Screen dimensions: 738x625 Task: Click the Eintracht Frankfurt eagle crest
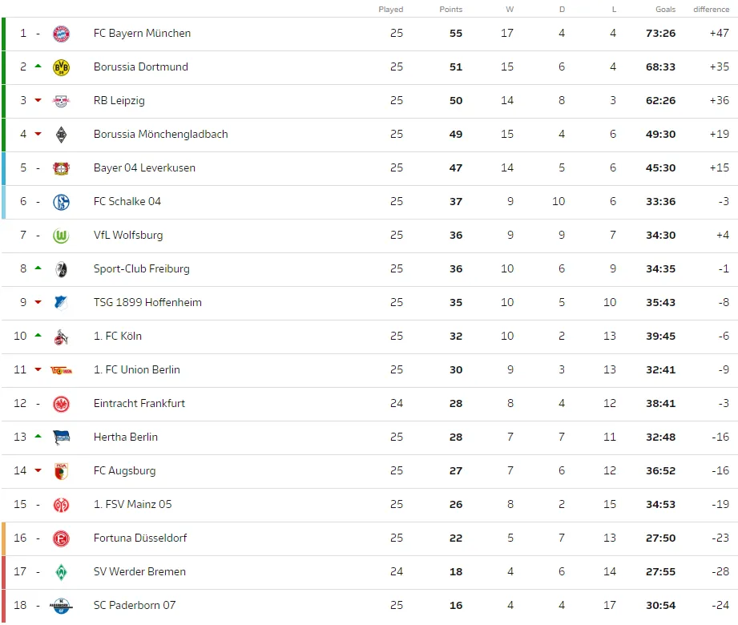(61, 404)
